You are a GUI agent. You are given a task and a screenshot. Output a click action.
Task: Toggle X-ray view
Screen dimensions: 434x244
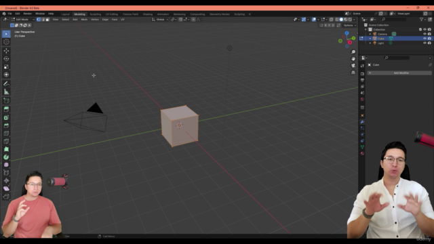pos(332,20)
